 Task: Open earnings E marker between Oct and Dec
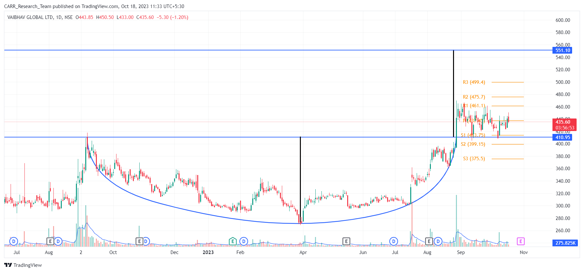click(139, 241)
